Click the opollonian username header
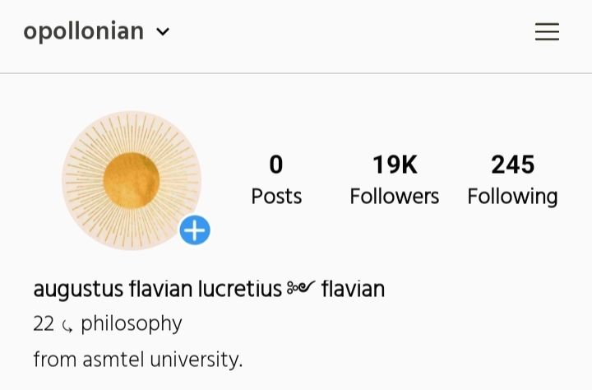The image size is (592, 390). [x=83, y=31]
